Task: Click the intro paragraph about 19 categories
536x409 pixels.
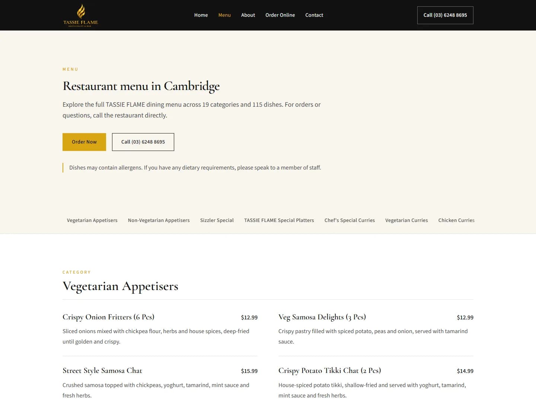Action: tap(191, 110)
